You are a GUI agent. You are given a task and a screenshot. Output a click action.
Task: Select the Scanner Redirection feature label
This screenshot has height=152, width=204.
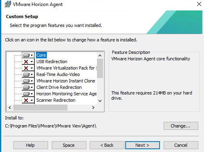(56, 100)
